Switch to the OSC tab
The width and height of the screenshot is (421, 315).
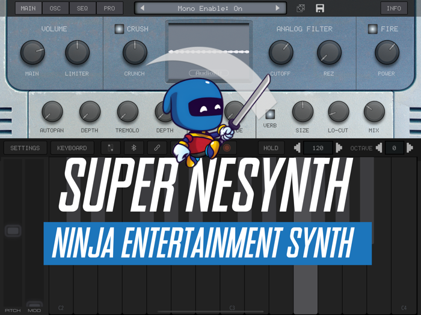[55, 8]
